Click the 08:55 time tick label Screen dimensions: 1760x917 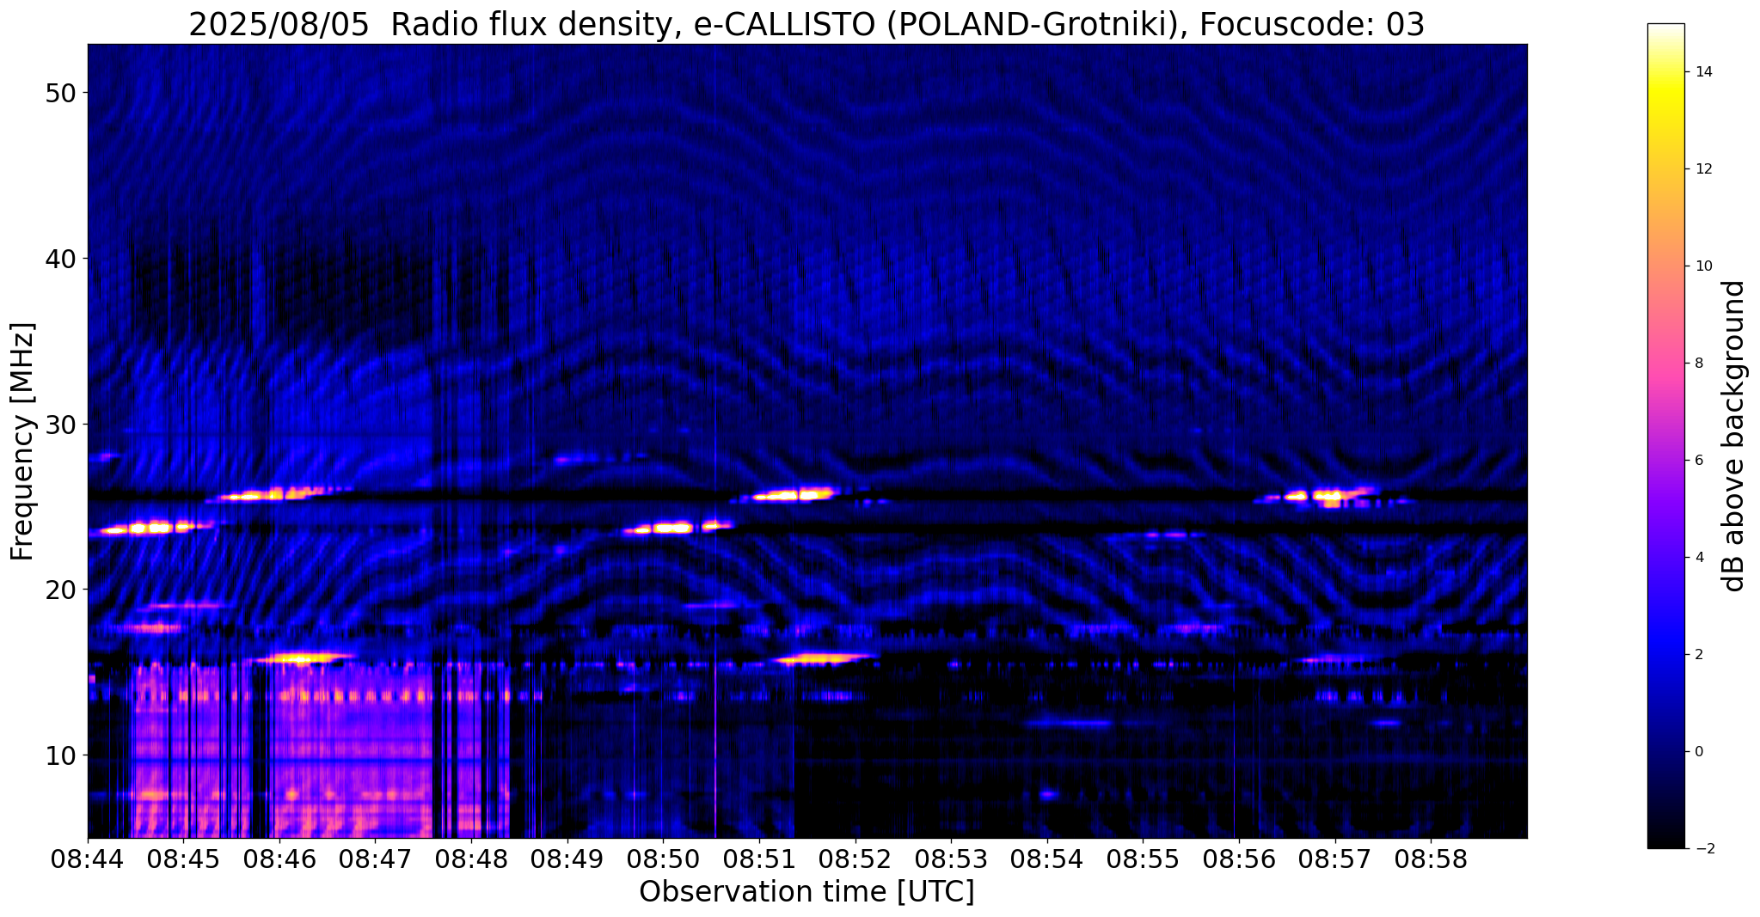tap(1143, 859)
